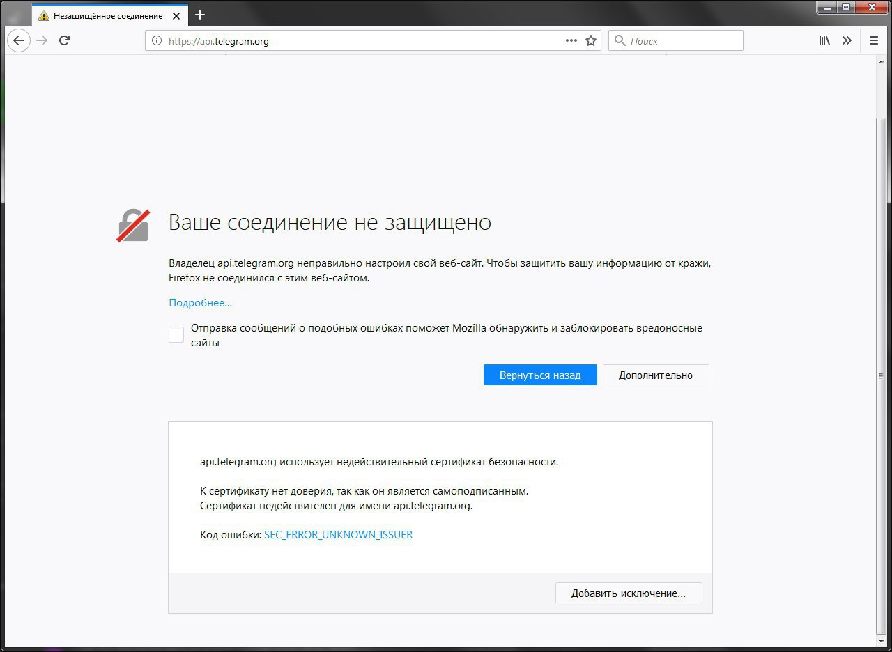The width and height of the screenshot is (892, 652).
Task: Minimize the Firefox window
Action: (x=826, y=7)
